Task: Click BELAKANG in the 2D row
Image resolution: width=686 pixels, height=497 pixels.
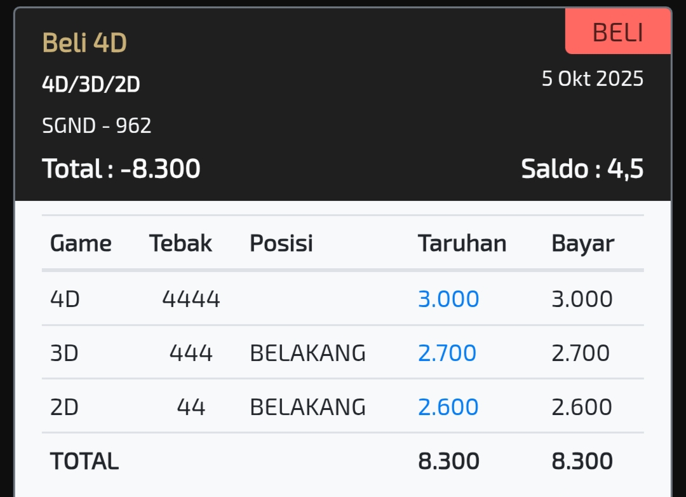Action: coord(307,407)
